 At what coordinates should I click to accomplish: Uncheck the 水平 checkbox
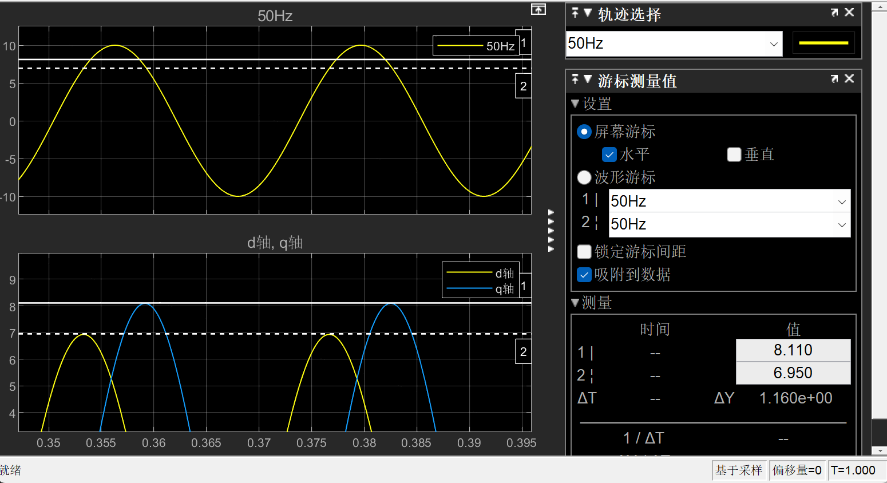coord(609,155)
